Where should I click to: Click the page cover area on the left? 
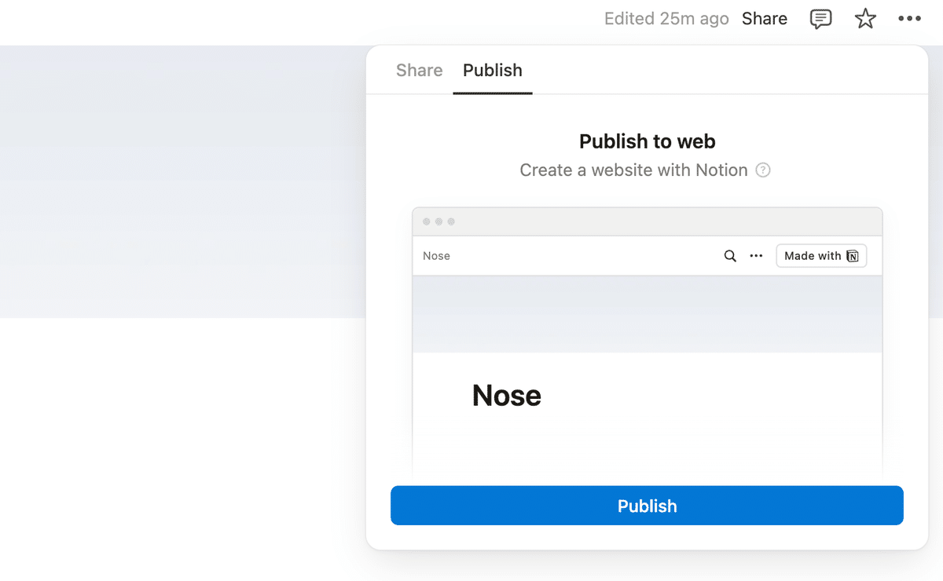click(x=182, y=181)
